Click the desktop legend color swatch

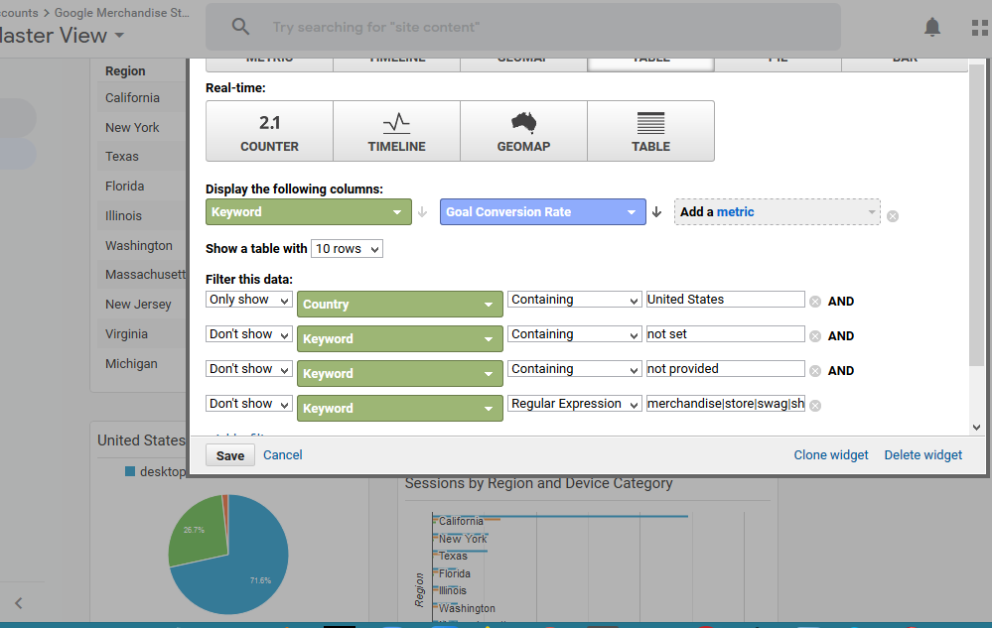pos(130,471)
